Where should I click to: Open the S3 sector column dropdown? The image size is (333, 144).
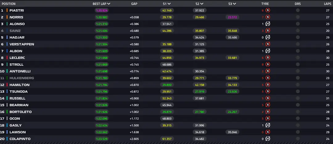pyautogui.click(x=234, y=4)
